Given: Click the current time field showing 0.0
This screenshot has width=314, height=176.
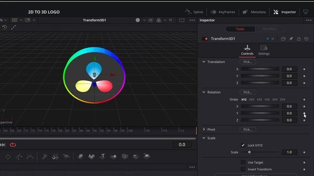Looking at the screenshot, I should coord(182,145).
